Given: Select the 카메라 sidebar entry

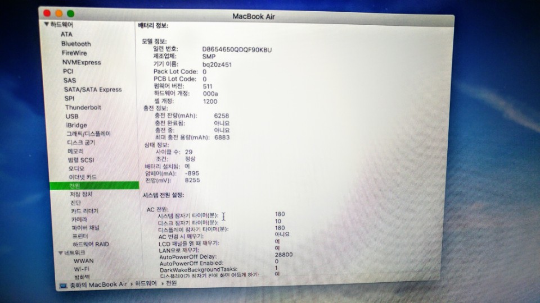Looking at the screenshot, I should click(x=79, y=219).
